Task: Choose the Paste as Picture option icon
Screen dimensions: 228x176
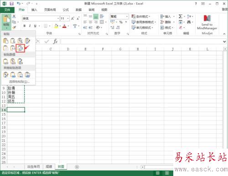Action: pyautogui.click(x=20, y=75)
